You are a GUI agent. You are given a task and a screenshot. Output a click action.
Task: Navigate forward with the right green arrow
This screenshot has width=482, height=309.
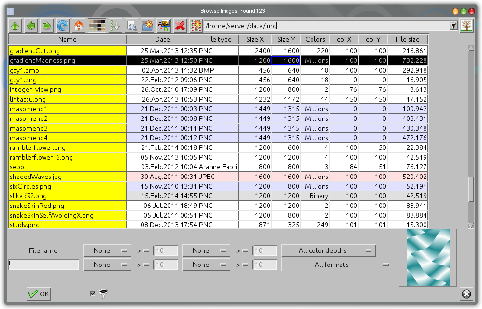[x=47, y=26]
